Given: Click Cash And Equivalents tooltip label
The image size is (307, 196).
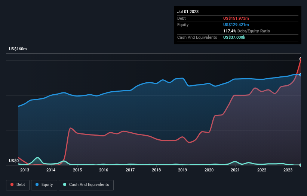Looking at the screenshot, I should coord(197,37).
